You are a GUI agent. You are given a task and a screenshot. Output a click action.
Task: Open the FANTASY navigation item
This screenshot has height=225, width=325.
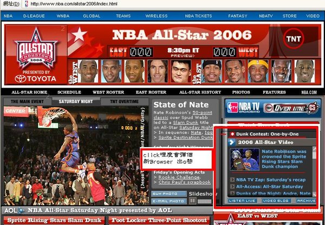[x=238, y=16]
